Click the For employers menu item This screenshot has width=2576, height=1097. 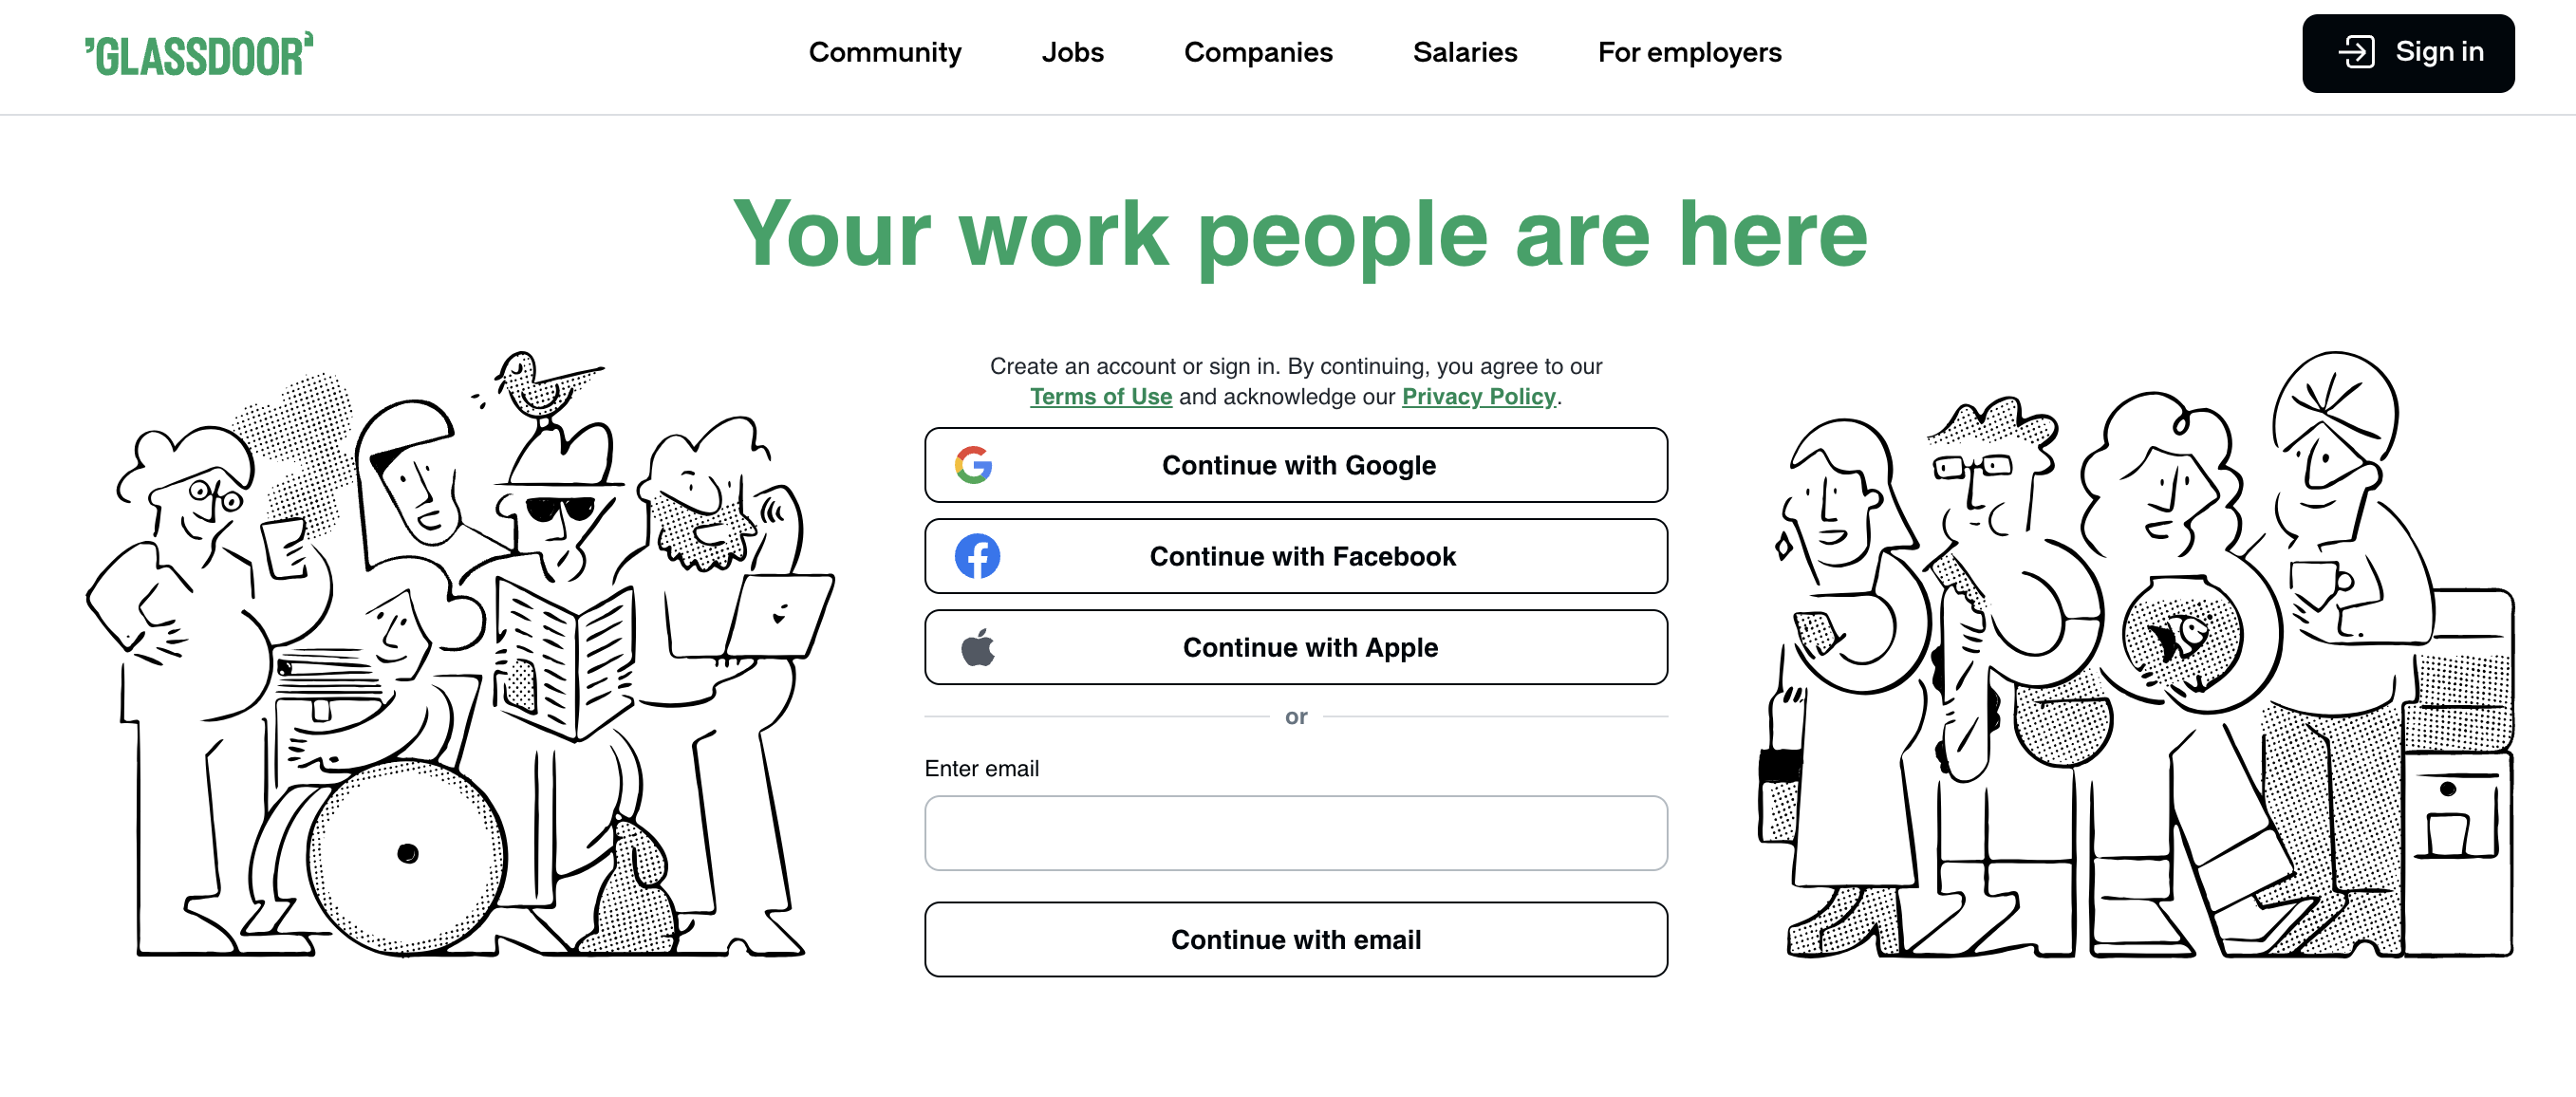point(1690,51)
